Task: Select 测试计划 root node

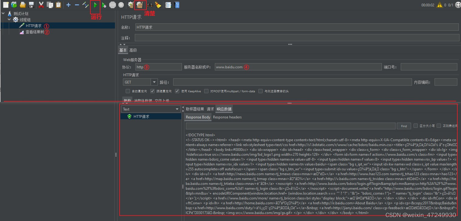Action: [x=21, y=14]
